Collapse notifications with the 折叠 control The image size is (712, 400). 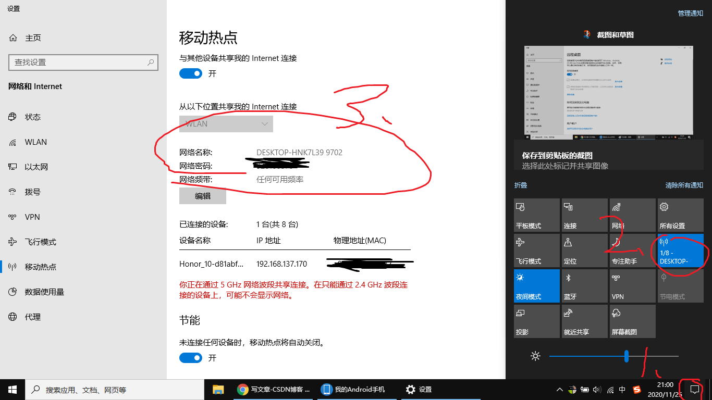pyautogui.click(x=520, y=185)
